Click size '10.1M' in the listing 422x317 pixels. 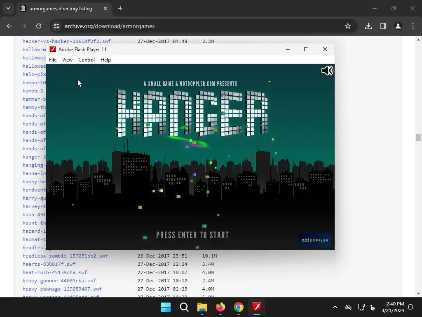[x=209, y=256]
